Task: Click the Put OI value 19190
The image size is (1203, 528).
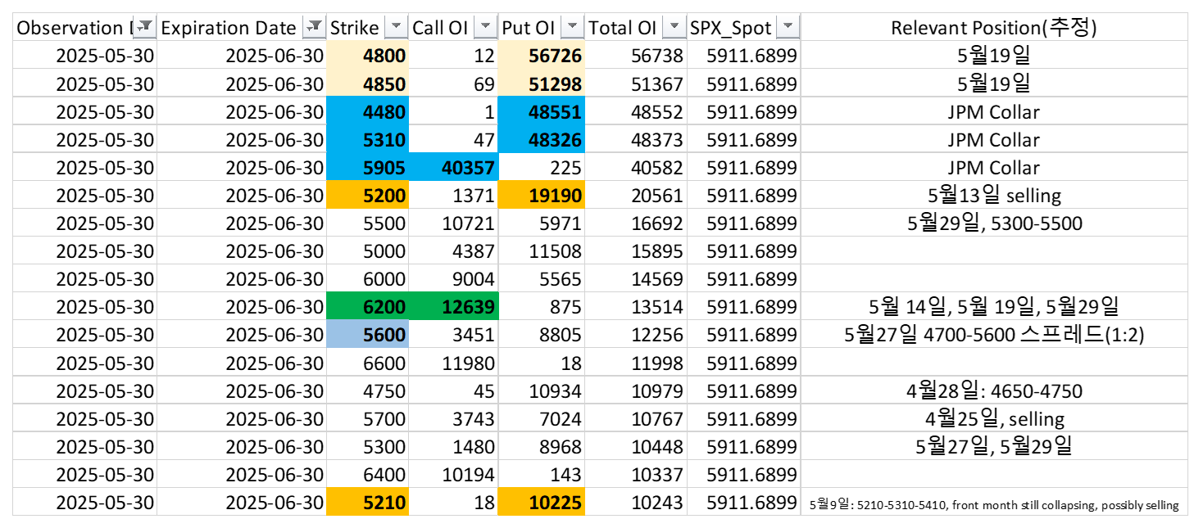Action: 542,195
